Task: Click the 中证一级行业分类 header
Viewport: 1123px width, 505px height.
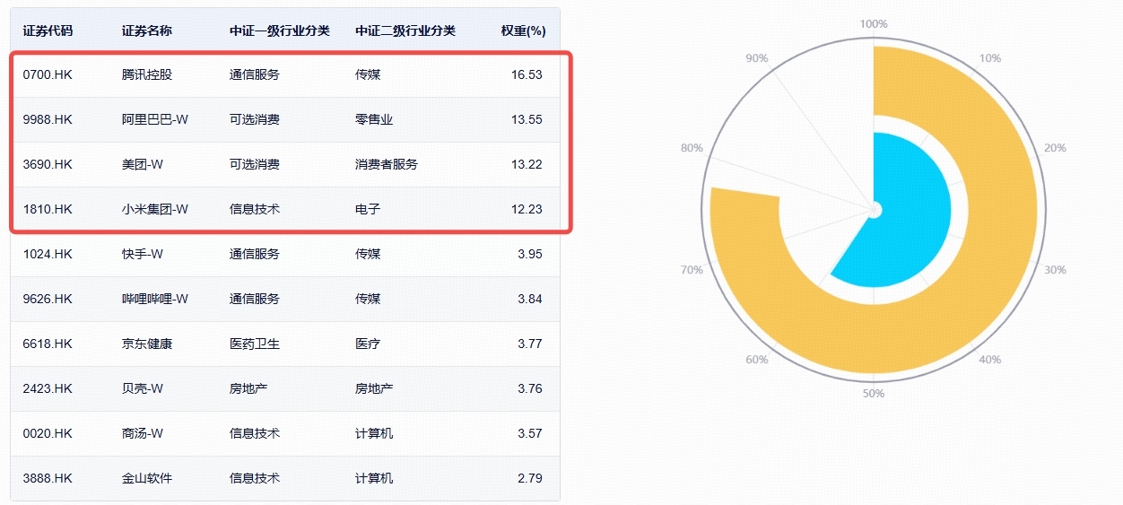Action: pyautogui.click(x=280, y=30)
